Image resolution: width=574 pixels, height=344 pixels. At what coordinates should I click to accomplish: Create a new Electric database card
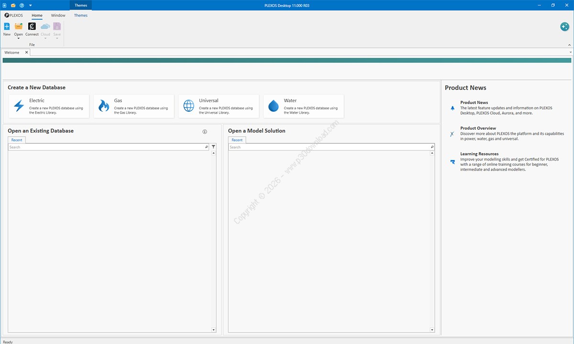[x=49, y=106]
